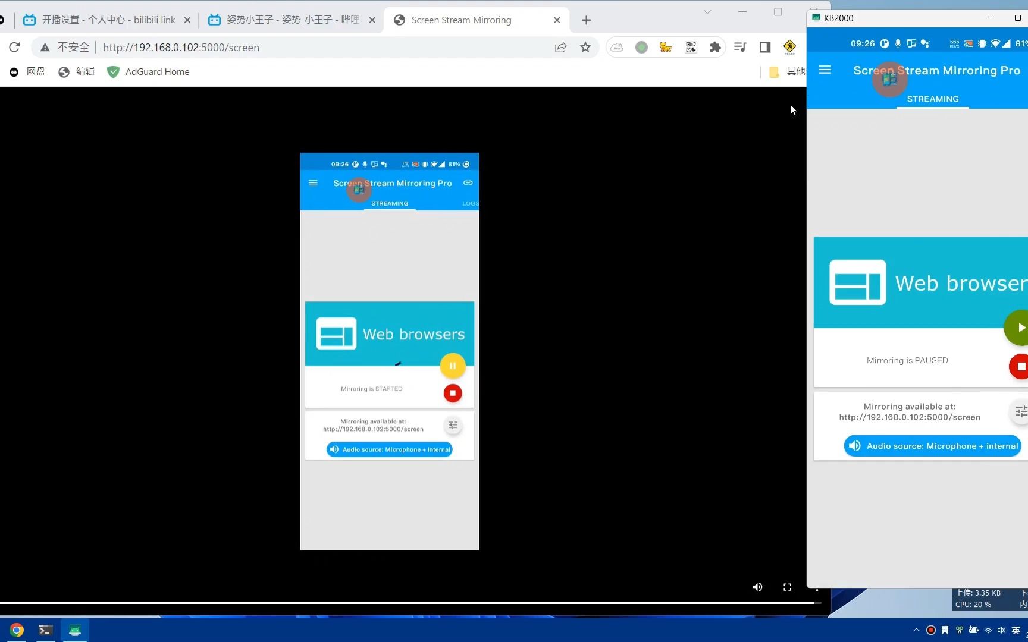Open the 编辑 bookmark
This screenshot has width=1028, height=642.
77,71
